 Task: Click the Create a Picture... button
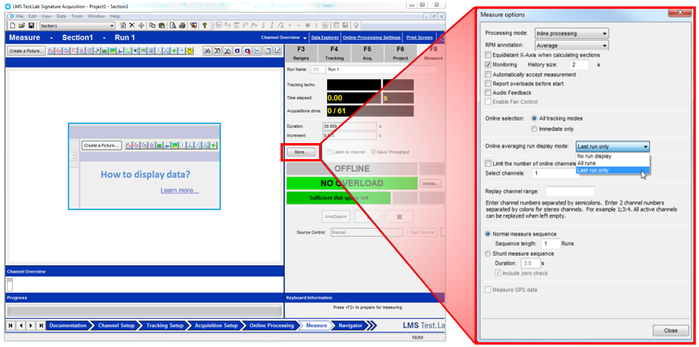tap(26, 50)
